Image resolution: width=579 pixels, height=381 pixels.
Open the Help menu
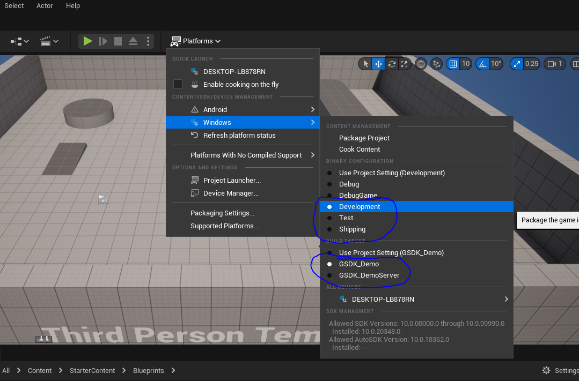tap(73, 5)
